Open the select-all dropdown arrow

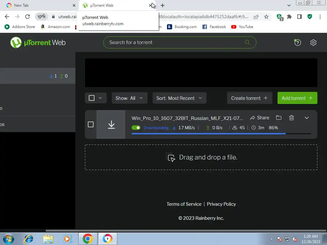point(100,98)
